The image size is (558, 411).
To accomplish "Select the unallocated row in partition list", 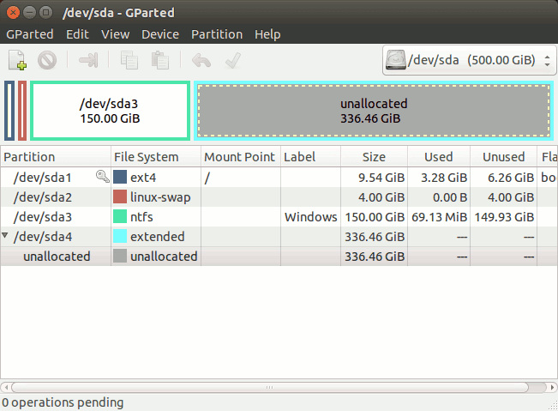I will tap(279, 256).
